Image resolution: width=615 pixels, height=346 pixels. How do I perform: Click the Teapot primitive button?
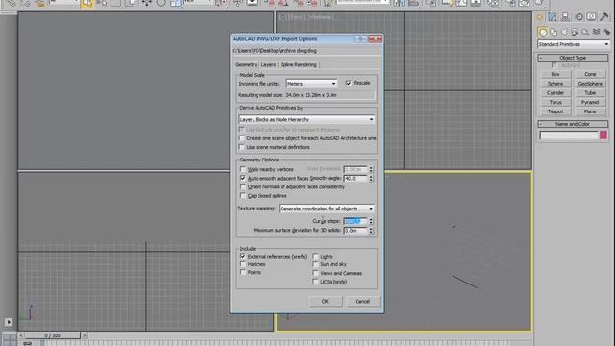(x=555, y=111)
